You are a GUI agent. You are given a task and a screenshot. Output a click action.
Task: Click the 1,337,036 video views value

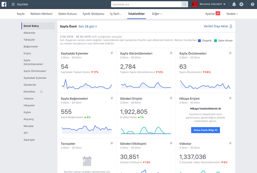pyautogui.click(x=192, y=157)
